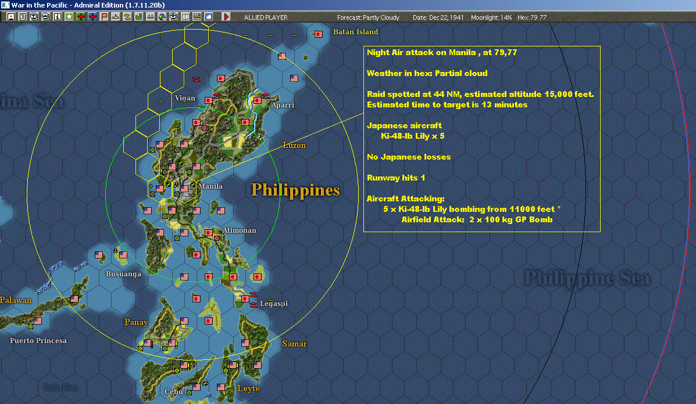The image size is (696, 404).
Task: Click the 'Leyte' island label
Action: (249, 388)
